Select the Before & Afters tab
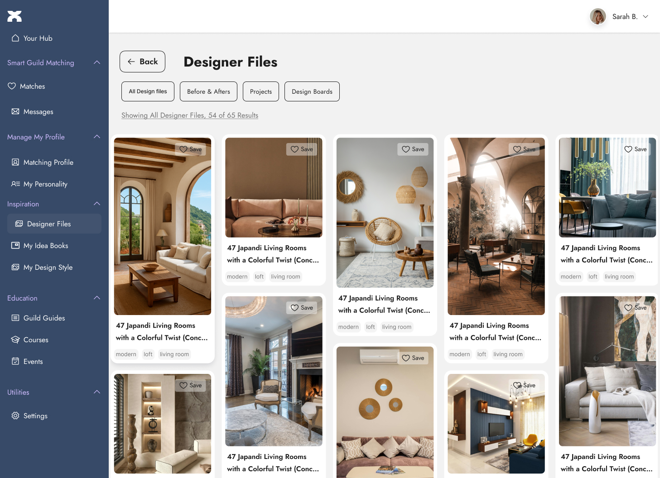The width and height of the screenshot is (660, 478). [208, 91]
